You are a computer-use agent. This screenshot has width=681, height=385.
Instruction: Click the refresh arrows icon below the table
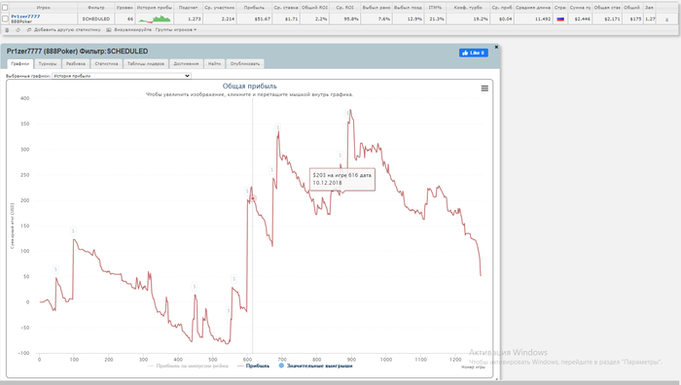tap(18, 30)
